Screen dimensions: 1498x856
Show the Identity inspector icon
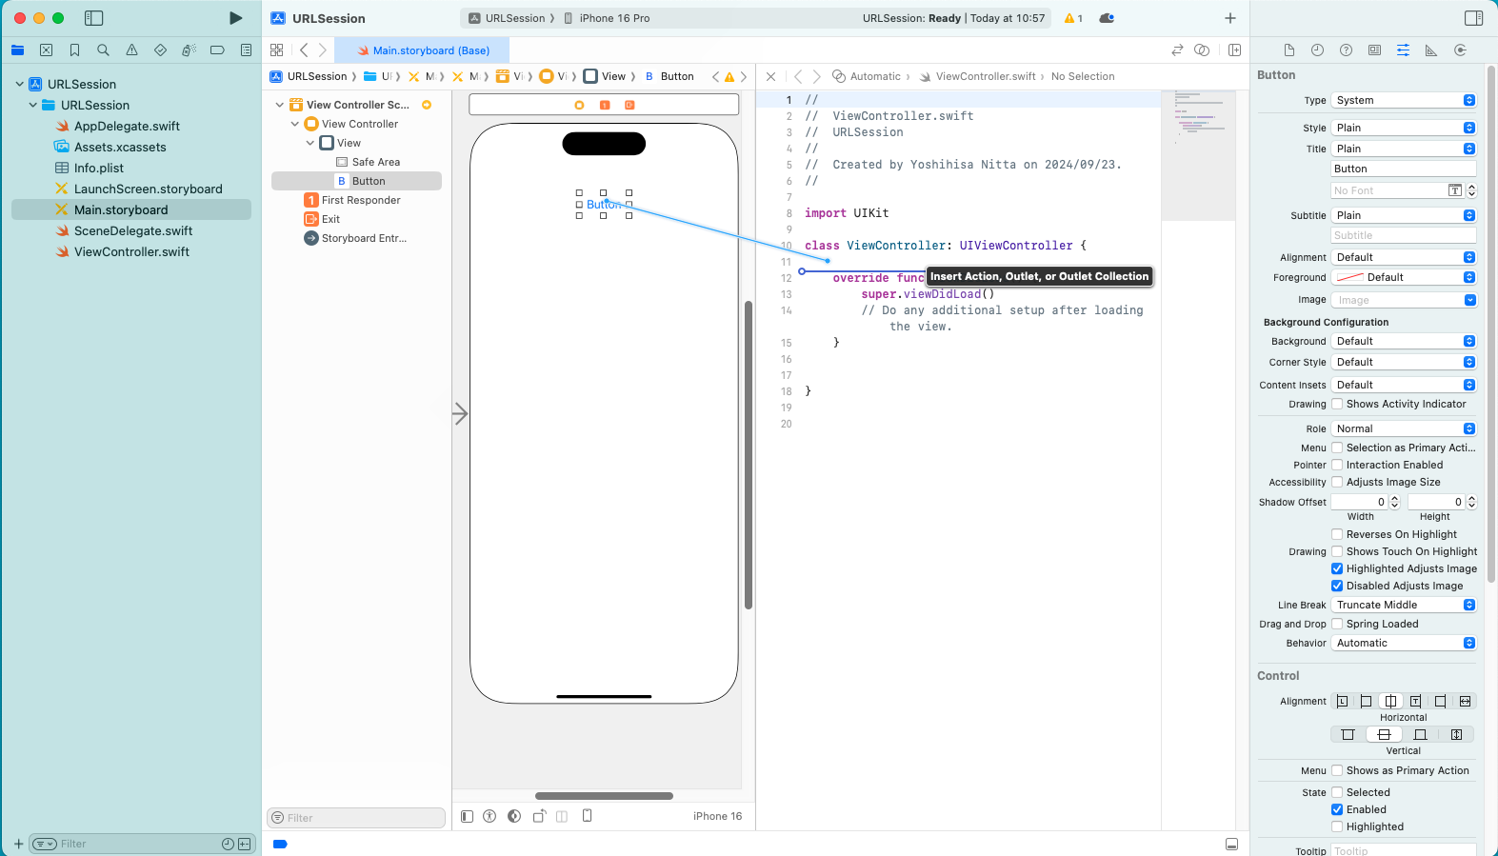click(1374, 50)
